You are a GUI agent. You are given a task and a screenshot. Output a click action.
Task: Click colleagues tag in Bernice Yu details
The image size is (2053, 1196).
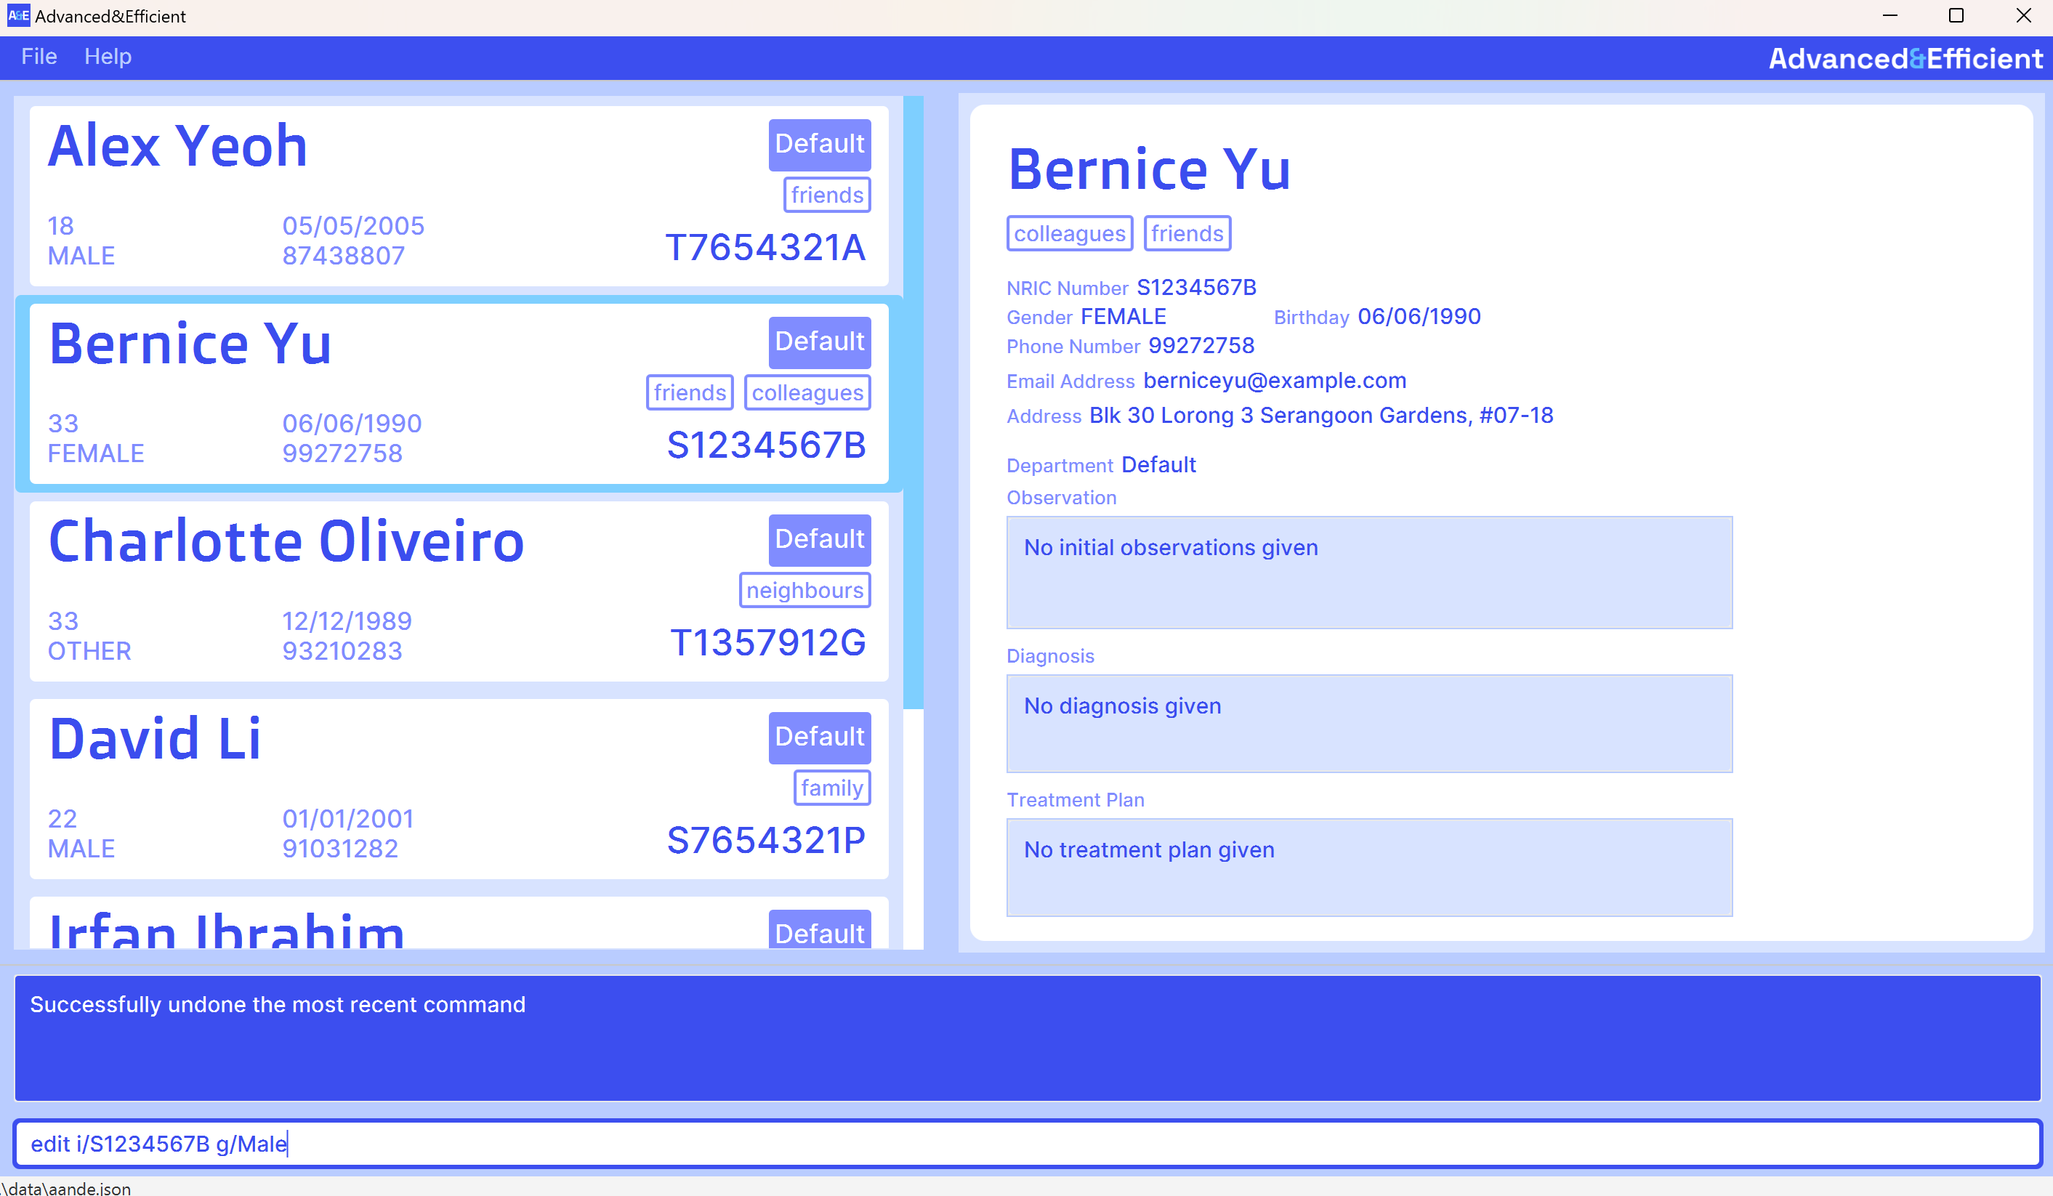pyautogui.click(x=1069, y=234)
